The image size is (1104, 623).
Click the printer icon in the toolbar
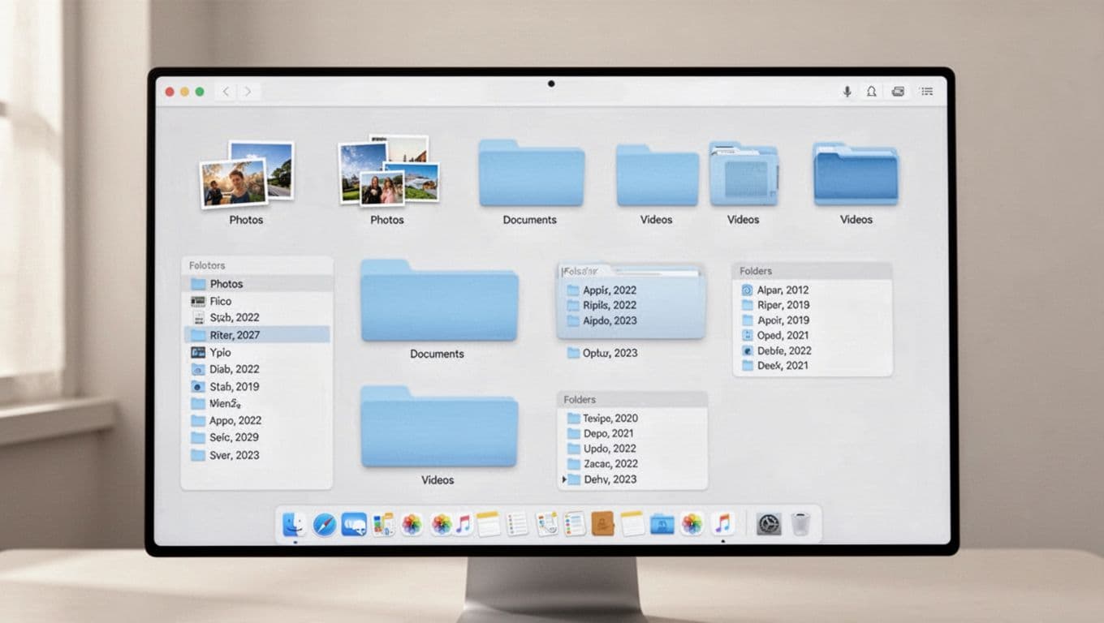point(898,92)
